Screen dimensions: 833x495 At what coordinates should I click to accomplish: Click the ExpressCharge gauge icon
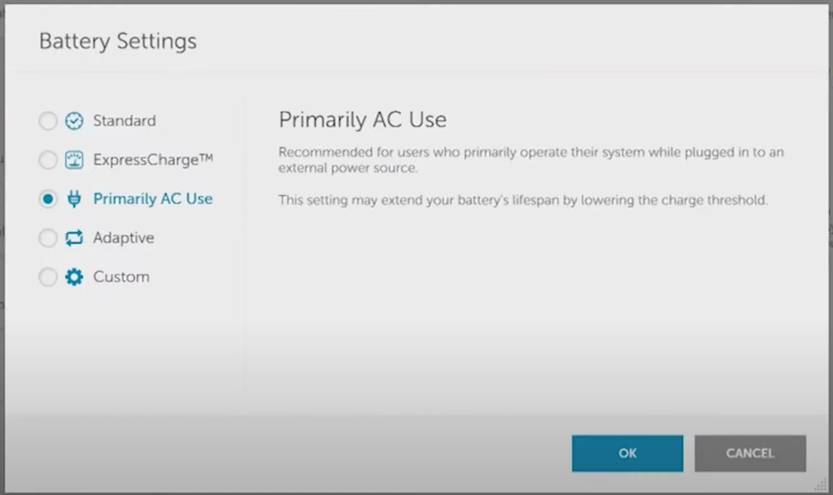point(74,160)
